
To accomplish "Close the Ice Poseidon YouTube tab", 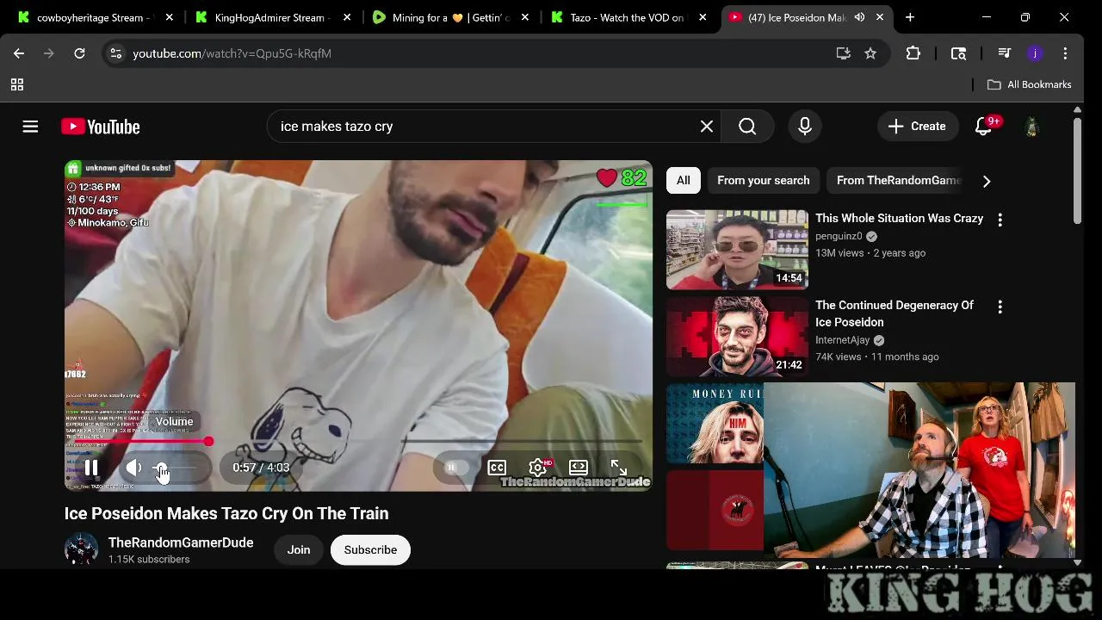I will 880,17.
